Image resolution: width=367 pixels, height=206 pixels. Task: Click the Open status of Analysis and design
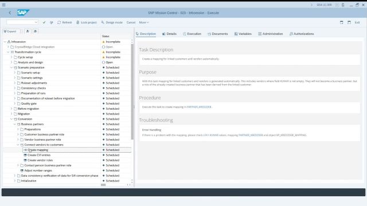tap(108, 62)
